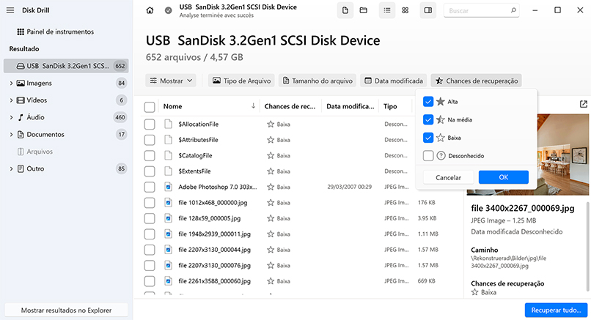This screenshot has height=320, width=591.
Task: Check the $AllocationFile row checkbox
Action: (x=150, y=124)
